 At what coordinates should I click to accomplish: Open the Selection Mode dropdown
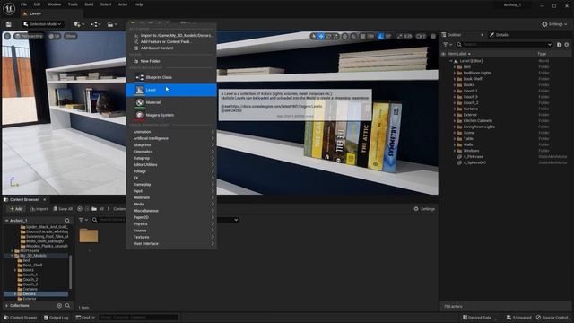pos(42,24)
